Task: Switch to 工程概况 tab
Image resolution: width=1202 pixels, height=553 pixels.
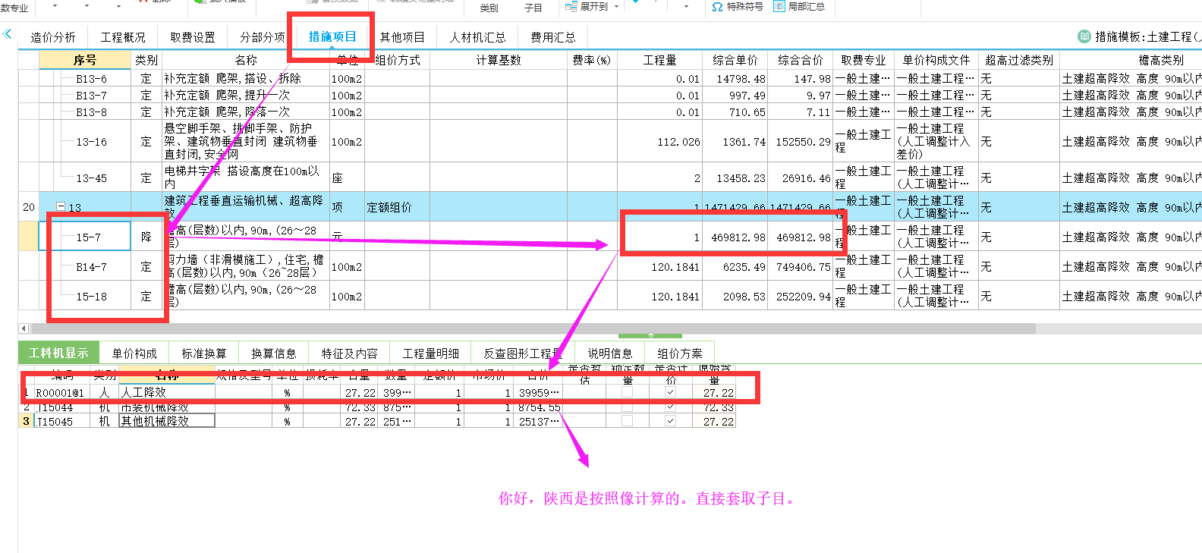Action: (123, 37)
